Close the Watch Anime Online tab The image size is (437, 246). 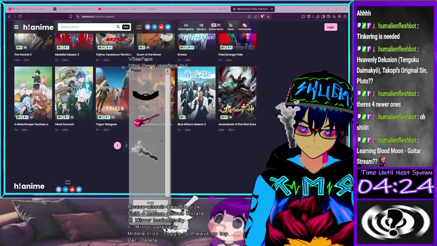coord(272,9)
